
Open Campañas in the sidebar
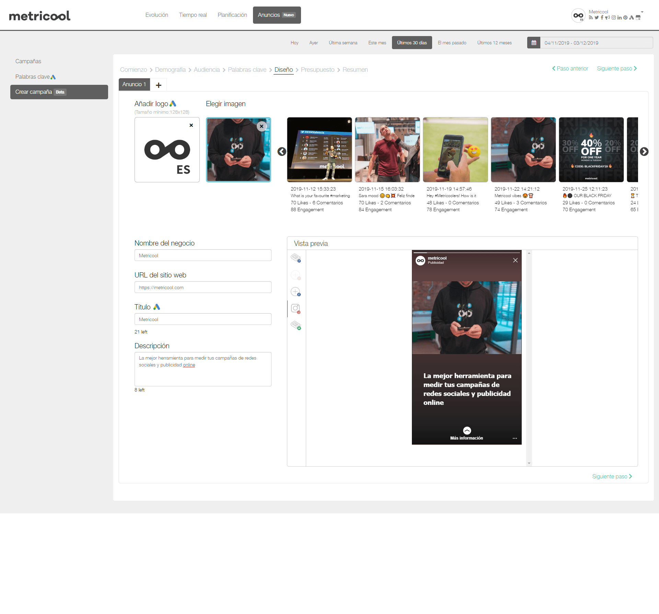[x=28, y=61]
